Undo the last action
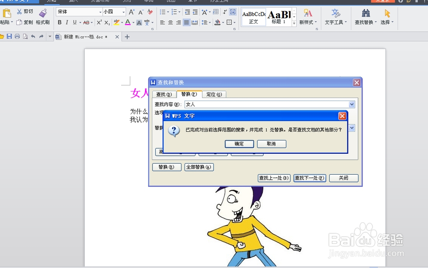 click(x=33, y=36)
